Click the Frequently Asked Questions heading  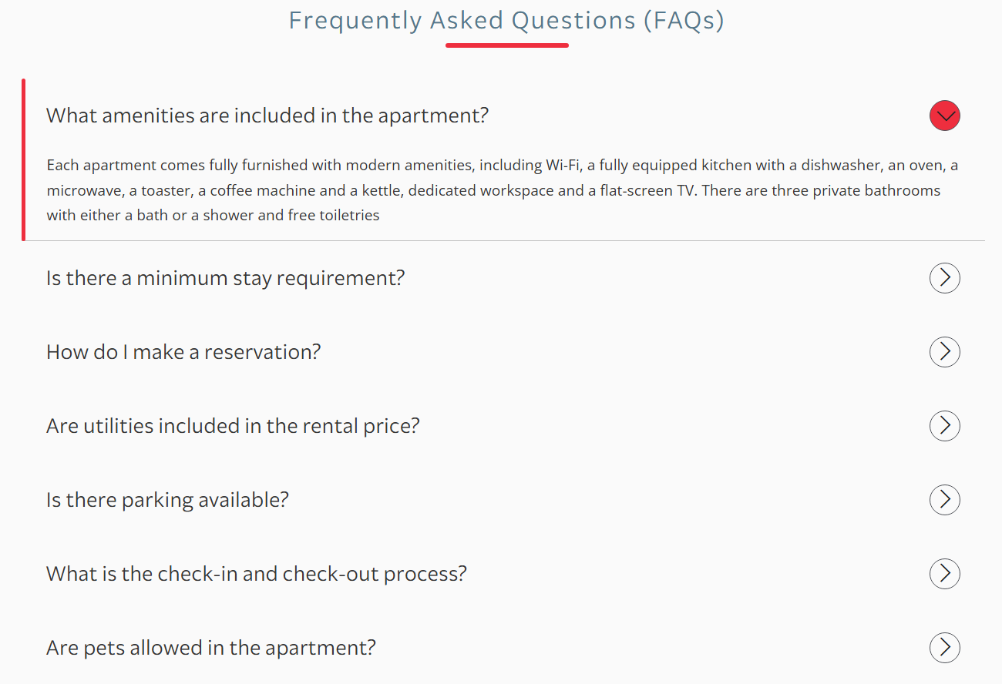506,20
